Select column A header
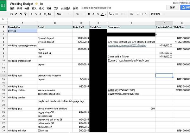The image size is (190, 133). 22,23
